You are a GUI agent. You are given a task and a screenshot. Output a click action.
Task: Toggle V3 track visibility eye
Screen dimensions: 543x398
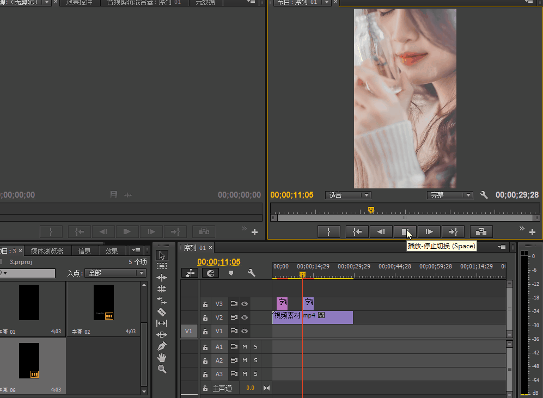pos(245,304)
